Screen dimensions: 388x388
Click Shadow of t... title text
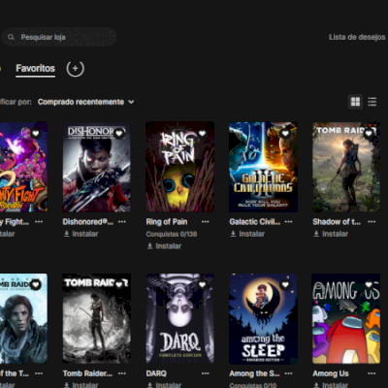[337, 222]
